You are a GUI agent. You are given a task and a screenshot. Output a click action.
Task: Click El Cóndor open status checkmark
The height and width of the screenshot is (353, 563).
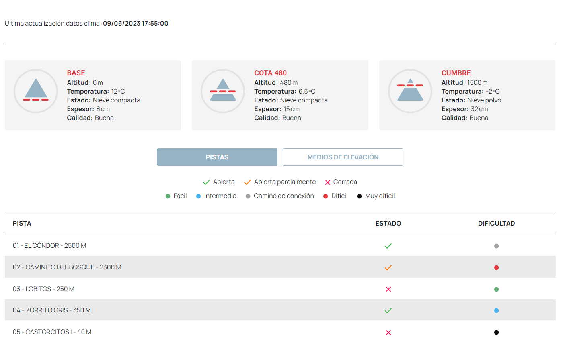click(x=388, y=246)
